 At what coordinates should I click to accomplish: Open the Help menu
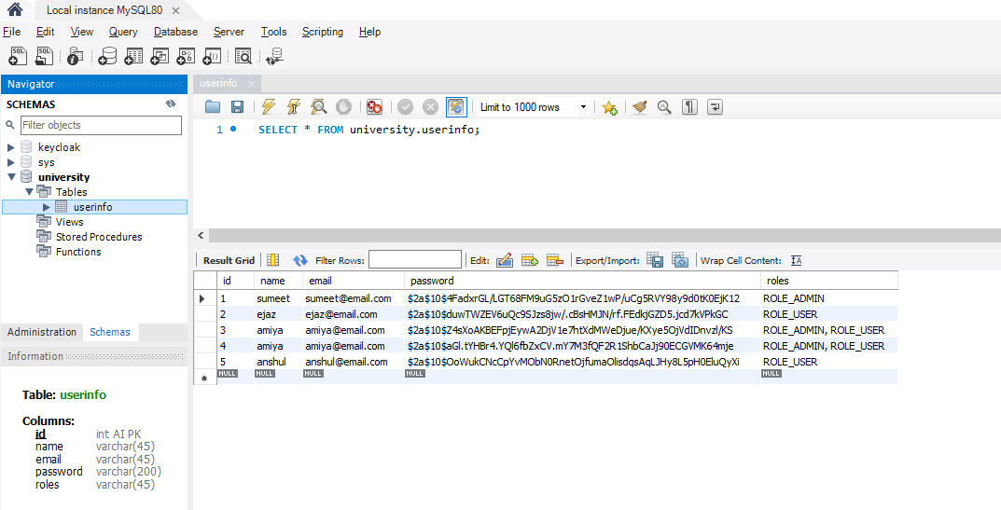tap(369, 32)
